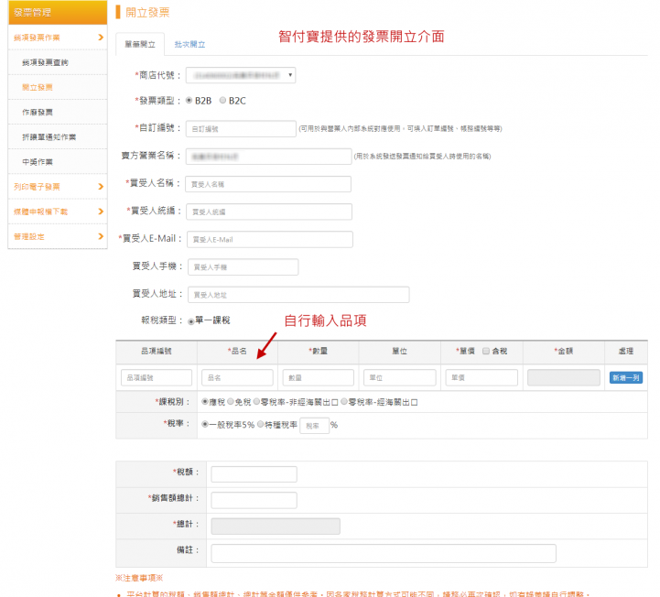660x597 pixels.
Task: Select 零稅率-非經海關出口 option
Action: (256, 402)
